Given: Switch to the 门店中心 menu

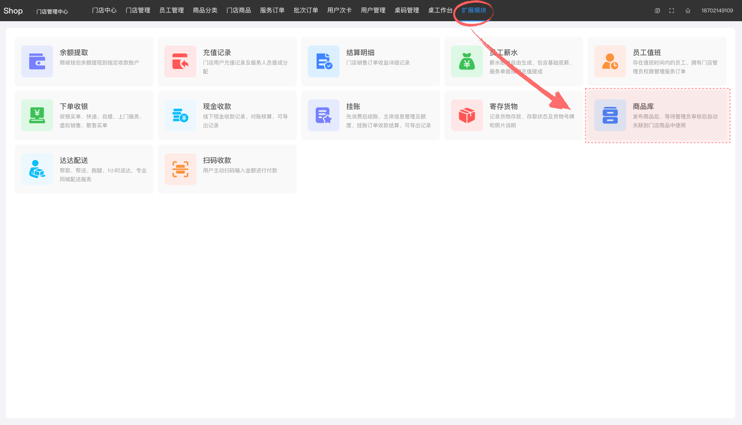Looking at the screenshot, I should (x=104, y=10).
